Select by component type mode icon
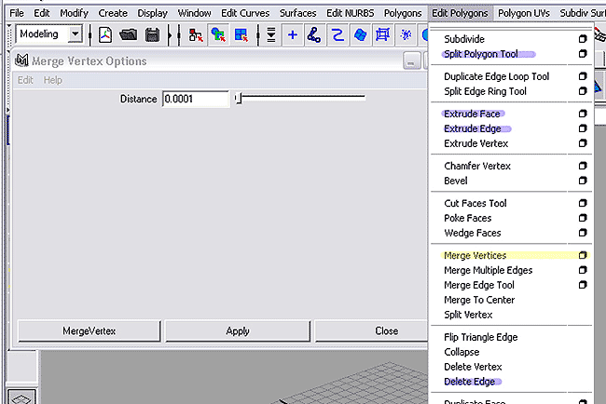606x404 pixels. [241, 35]
